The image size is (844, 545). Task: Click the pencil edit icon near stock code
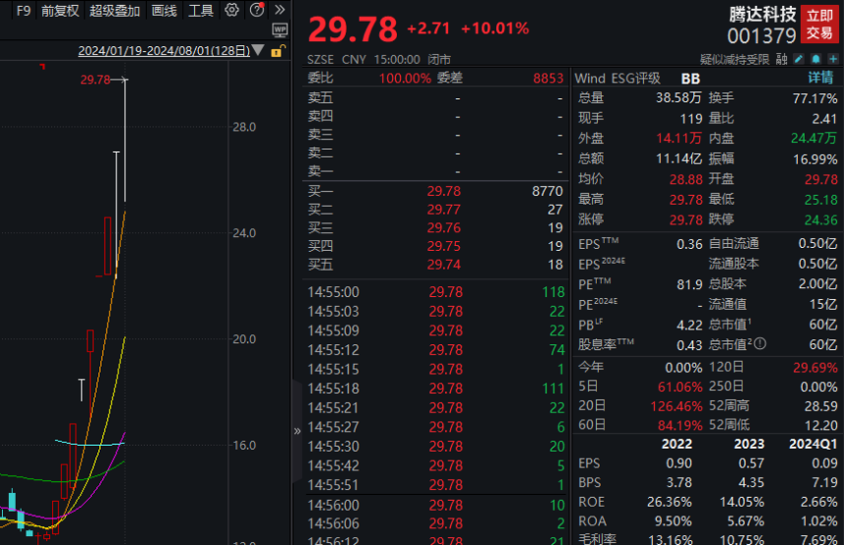click(799, 60)
